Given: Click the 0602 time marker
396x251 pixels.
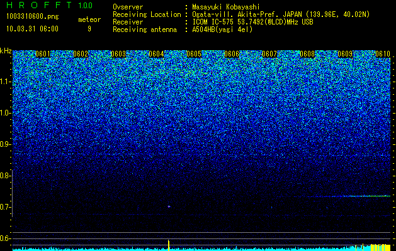Looking at the screenshot, I should click(x=81, y=54).
